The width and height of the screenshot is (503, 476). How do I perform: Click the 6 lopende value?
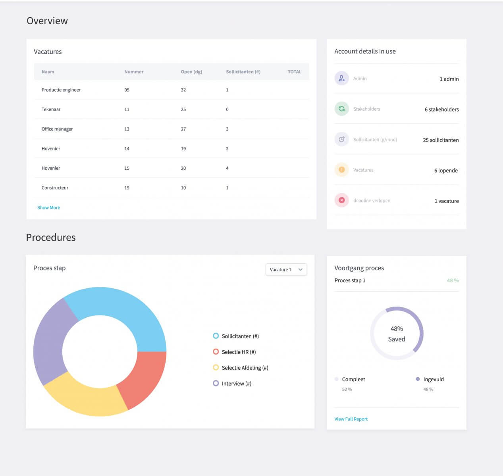[446, 171]
